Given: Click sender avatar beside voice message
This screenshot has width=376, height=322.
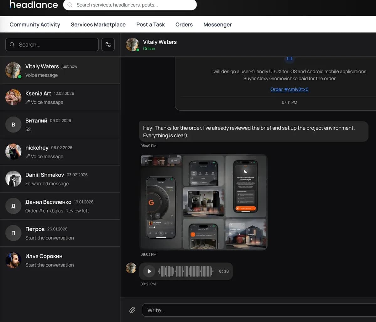Looking at the screenshot, I should tap(131, 268).
